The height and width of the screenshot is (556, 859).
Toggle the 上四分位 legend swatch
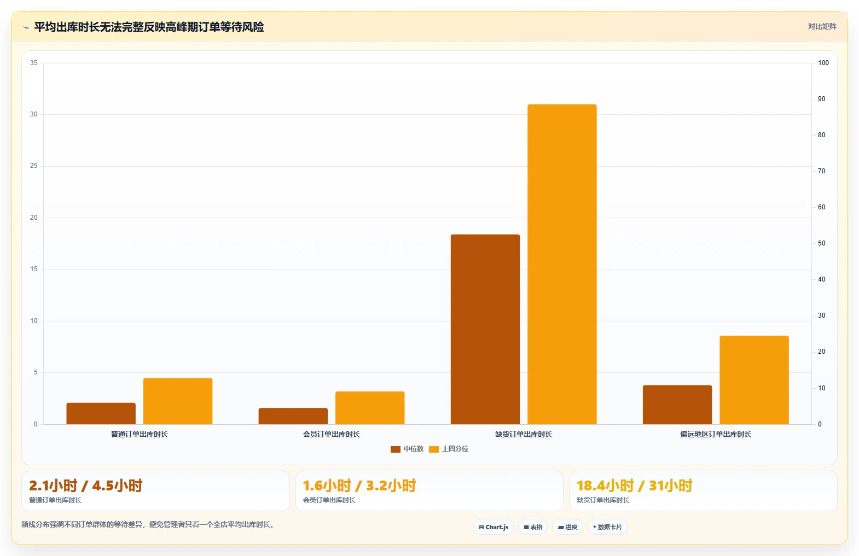[x=434, y=449]
